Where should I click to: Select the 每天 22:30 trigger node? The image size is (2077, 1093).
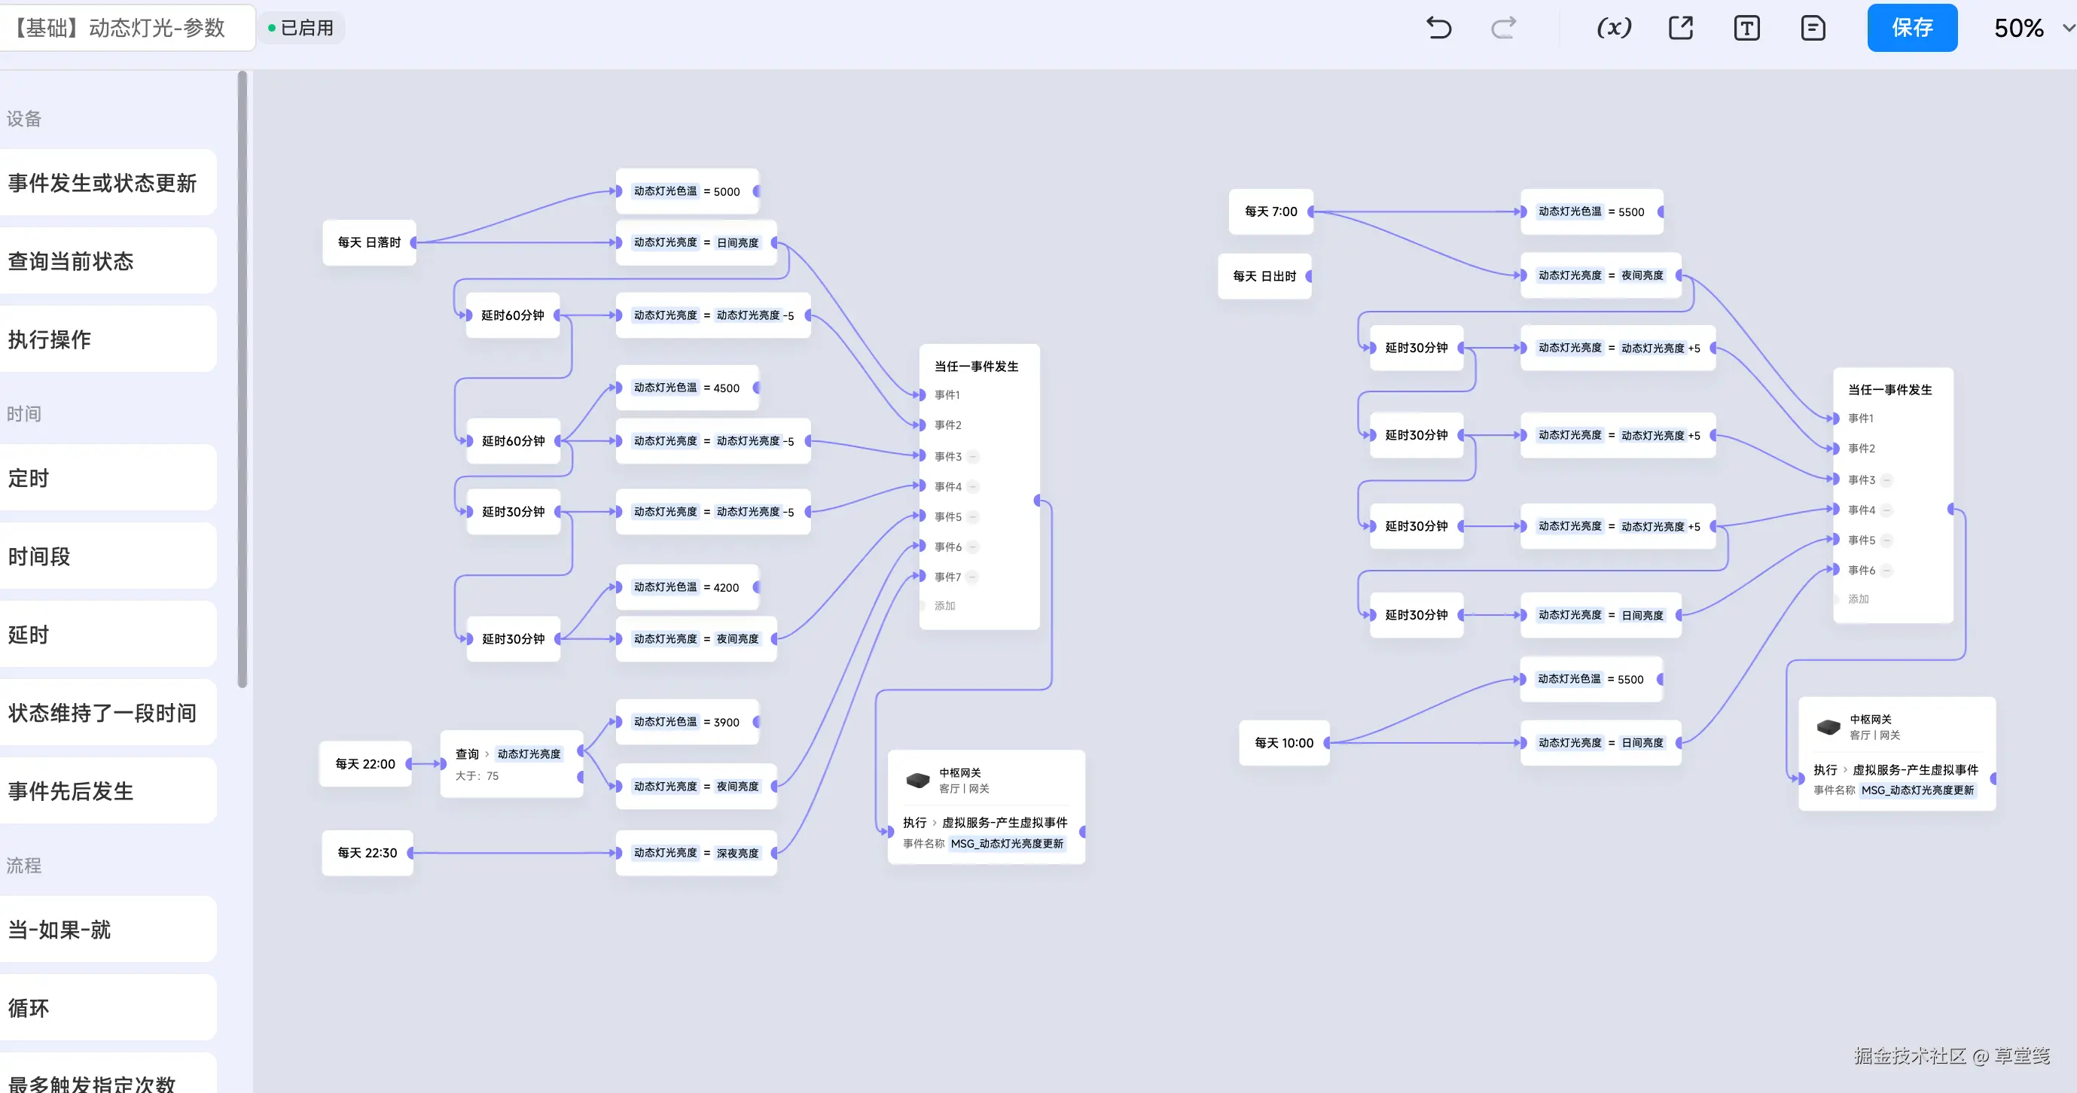(x=367, y=853)
